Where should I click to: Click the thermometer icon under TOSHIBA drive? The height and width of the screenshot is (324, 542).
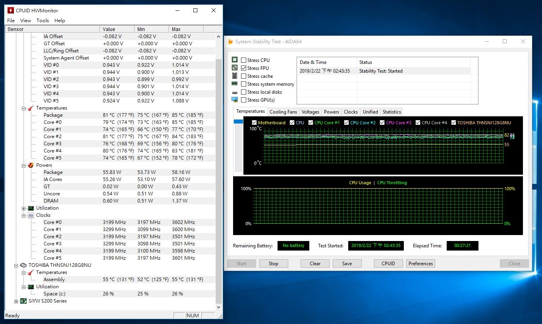click(31, 272)
